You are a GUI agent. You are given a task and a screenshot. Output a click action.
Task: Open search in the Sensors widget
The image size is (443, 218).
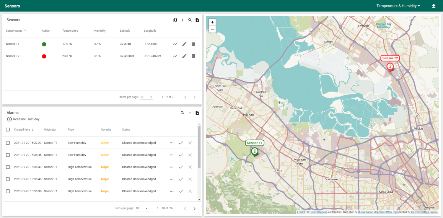tap(190, 20)
